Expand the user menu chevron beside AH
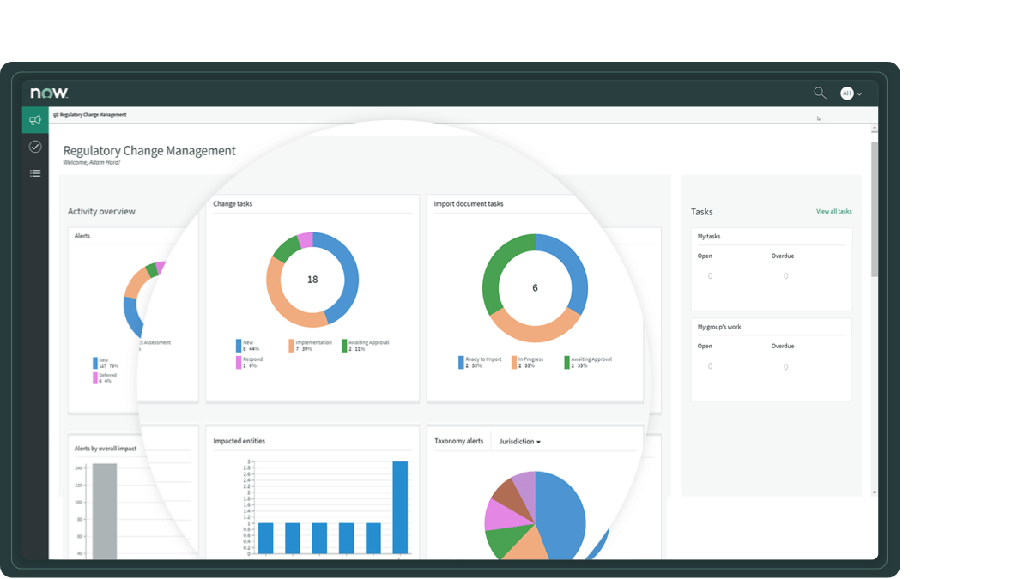The image size is (1030, 579). [x=860, y=94]
